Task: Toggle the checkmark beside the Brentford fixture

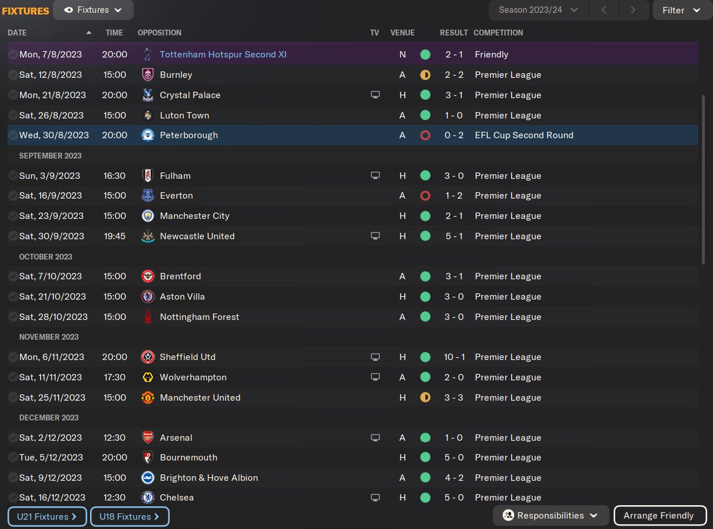Action: tap(13, 276)
